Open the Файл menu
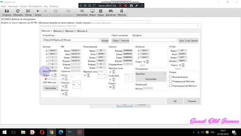The image size is (241, 136). pyautogui.click(x=3, y=6)
